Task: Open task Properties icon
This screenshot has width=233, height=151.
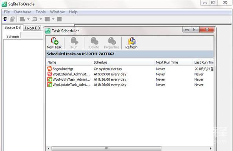Action: coord(112,41)
